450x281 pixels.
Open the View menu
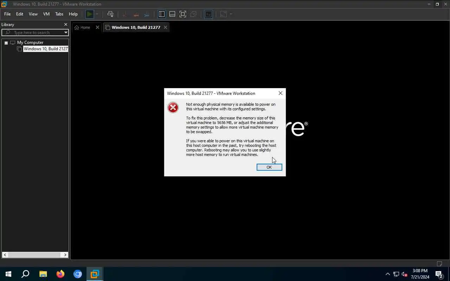33,14
